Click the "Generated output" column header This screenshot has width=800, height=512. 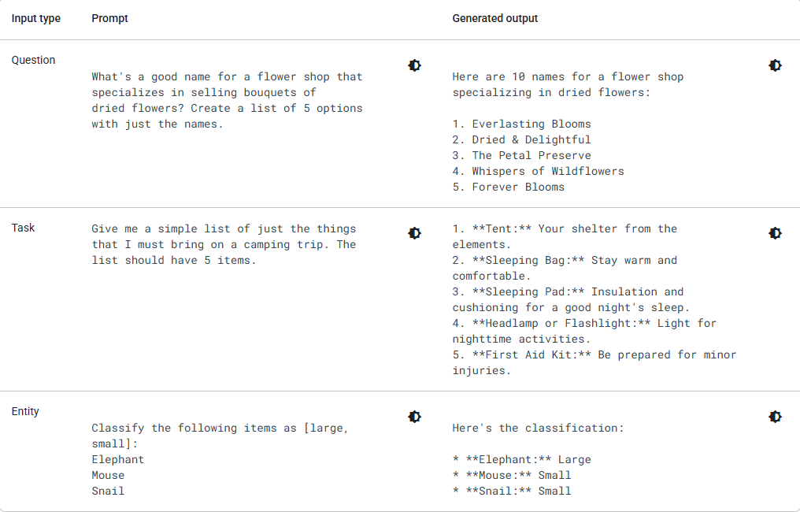[495, 18]
